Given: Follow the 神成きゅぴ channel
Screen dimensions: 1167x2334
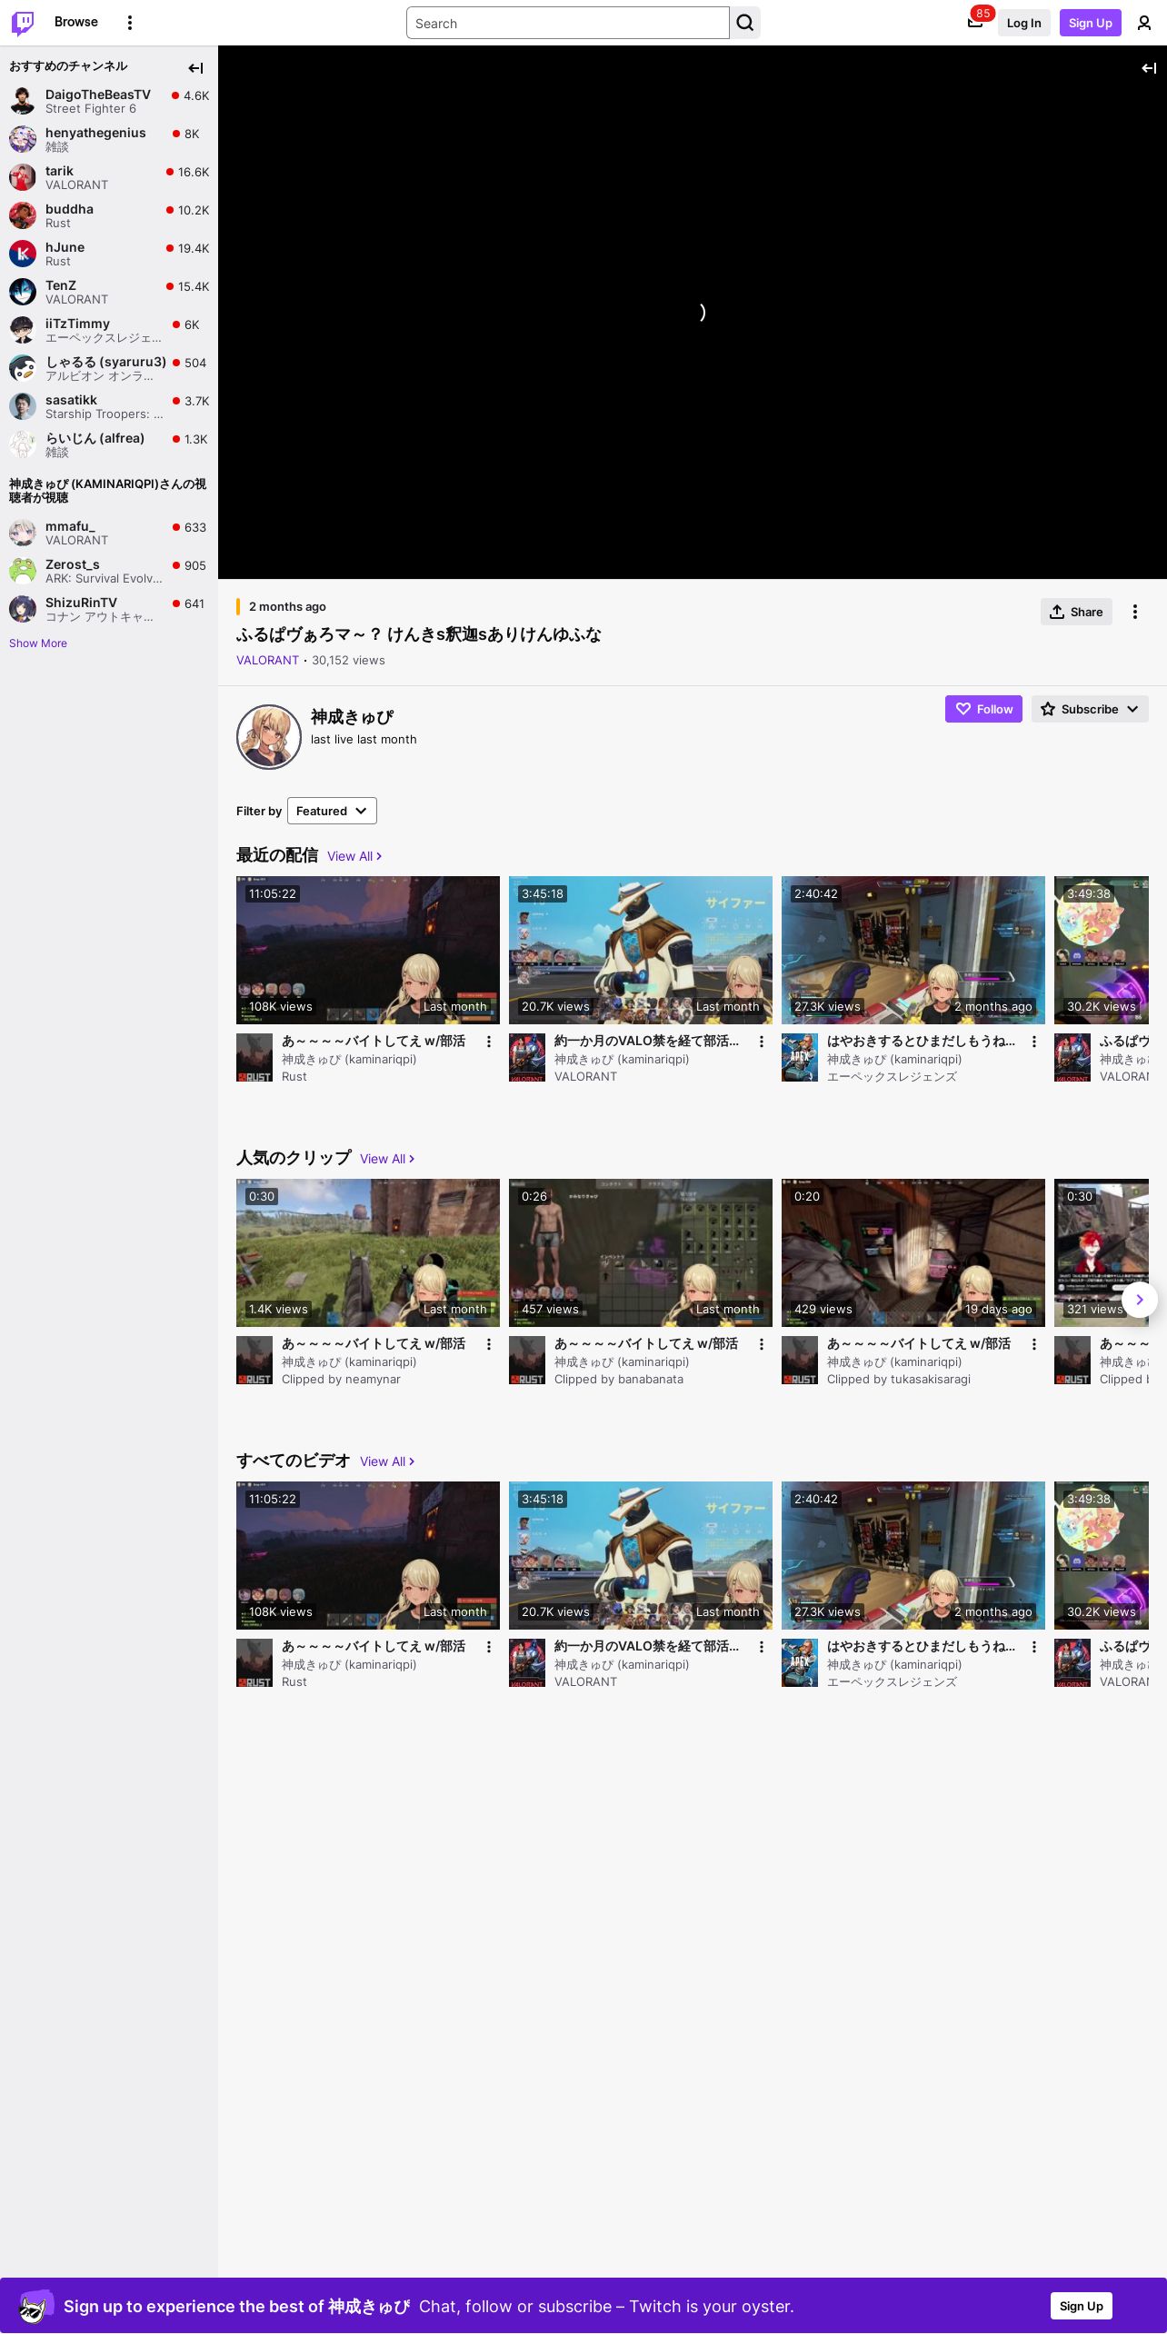Looking at the screenshot, I should (983, 709).
